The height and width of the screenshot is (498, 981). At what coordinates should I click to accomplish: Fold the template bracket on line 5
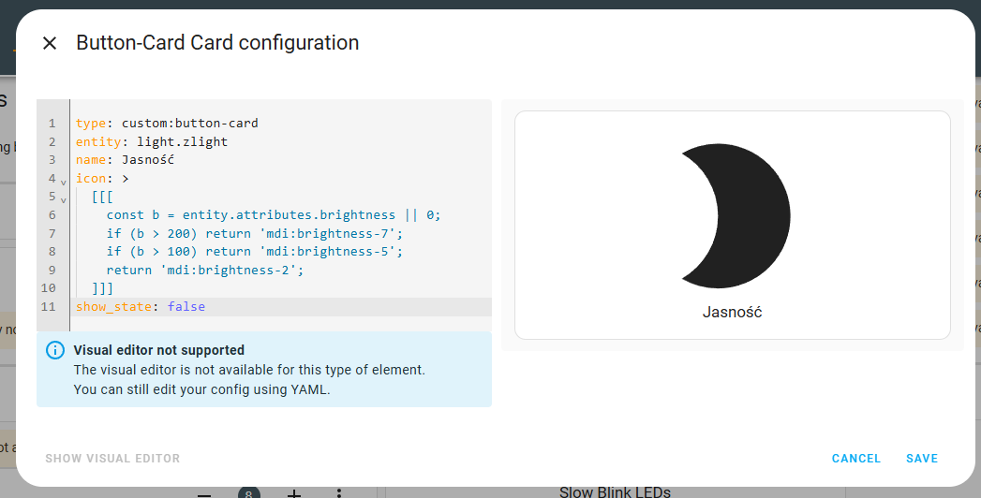[x=63, y=200]
